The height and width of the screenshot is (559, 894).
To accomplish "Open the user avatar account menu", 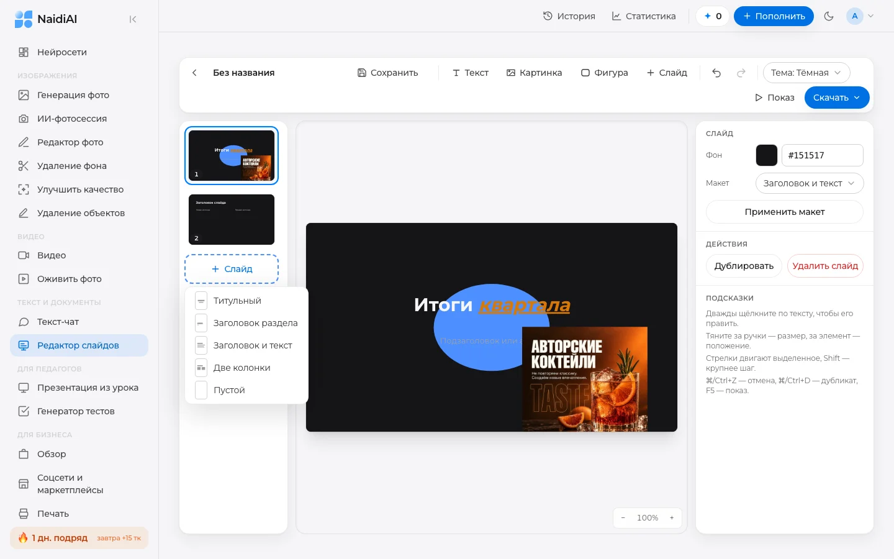I will click(x=860, y=16).
